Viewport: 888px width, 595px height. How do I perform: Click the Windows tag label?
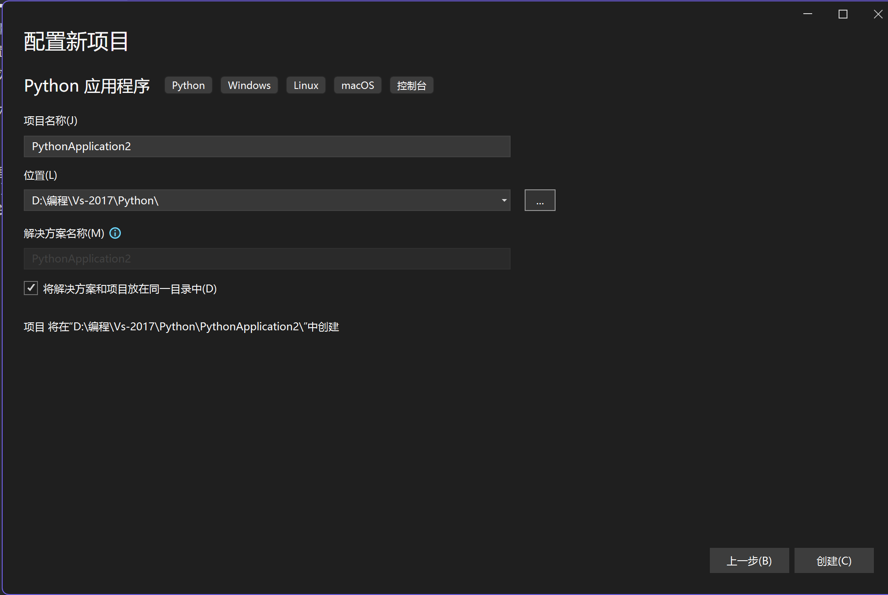[249, 85]
